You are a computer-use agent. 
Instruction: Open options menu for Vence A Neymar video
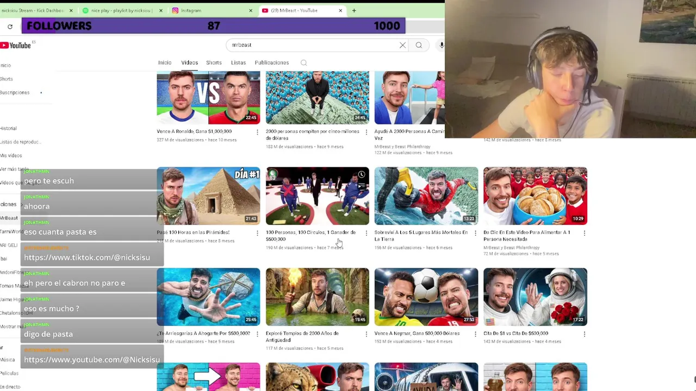tap(475, 334)
